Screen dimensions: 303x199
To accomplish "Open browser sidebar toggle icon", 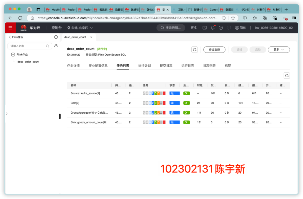I will (294, 18).
